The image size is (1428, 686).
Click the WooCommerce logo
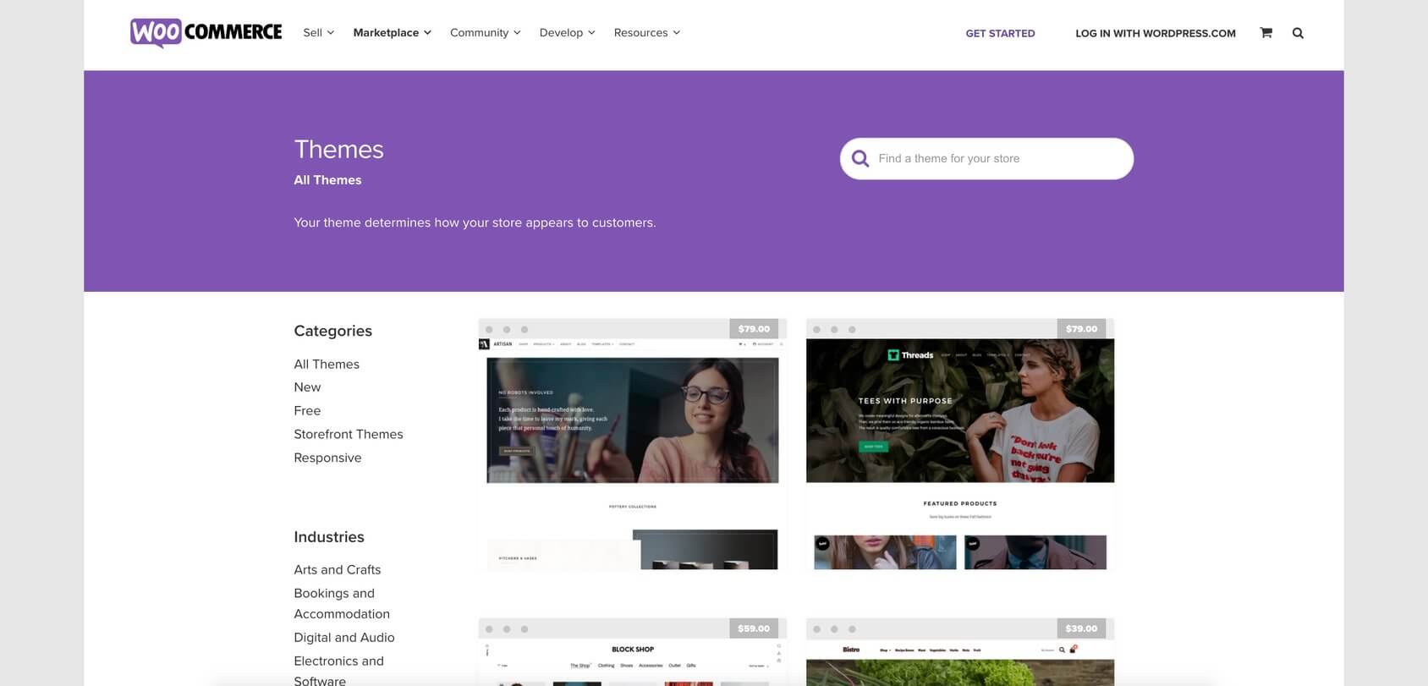click(x=206, y=33)
